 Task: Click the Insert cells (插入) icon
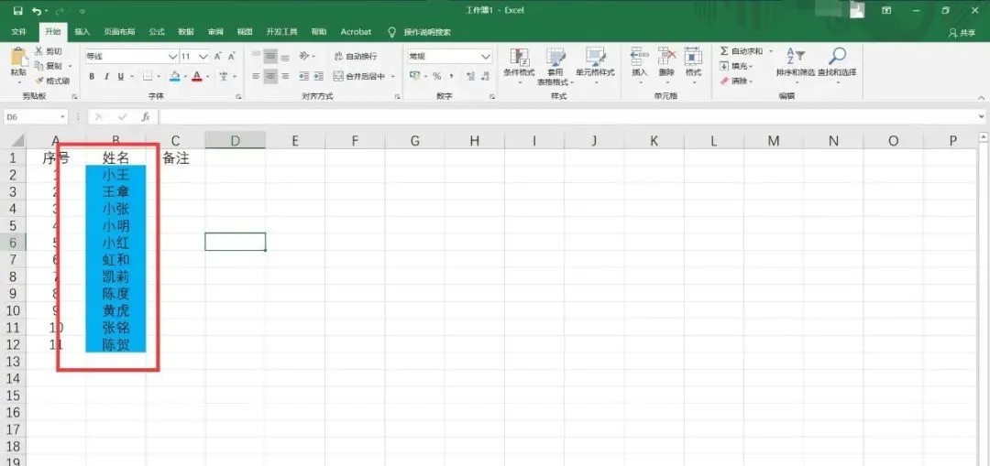pyautogui.click(x=640, y=56)
